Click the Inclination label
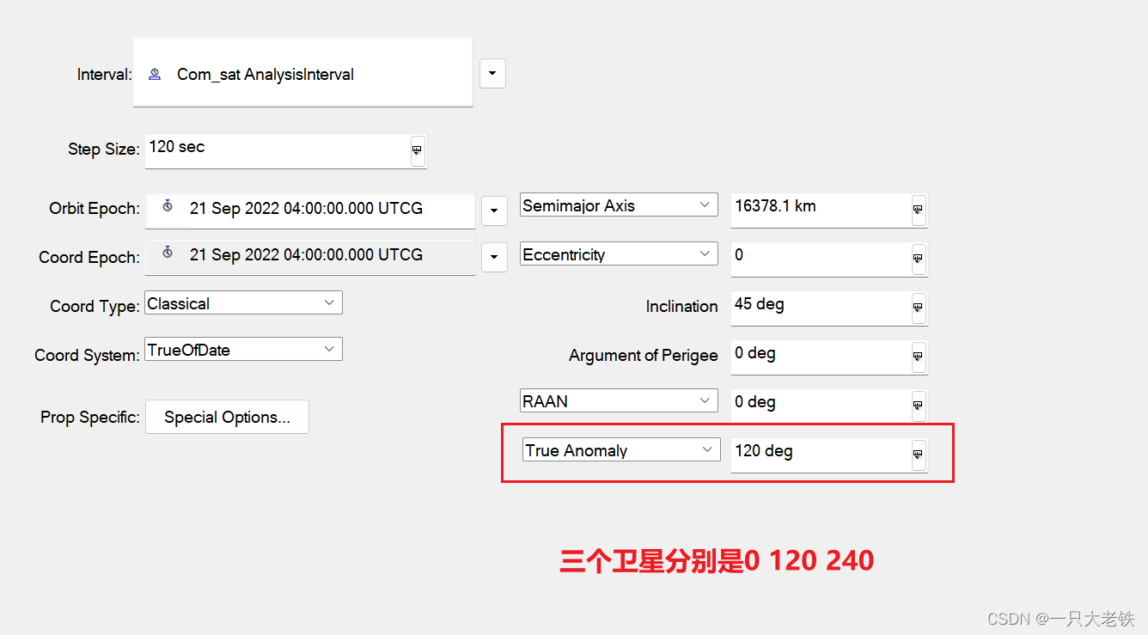This screenshot has height=635, width=1148. (x=681, y=306)
